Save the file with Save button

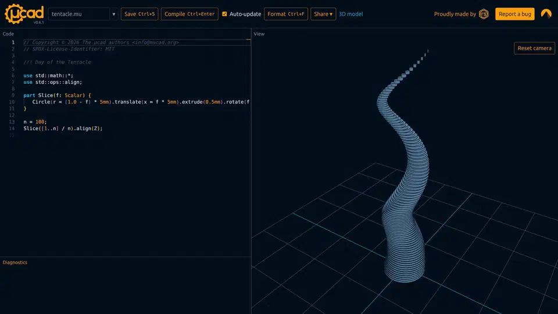pyautogui.click(x=139, y=14)
